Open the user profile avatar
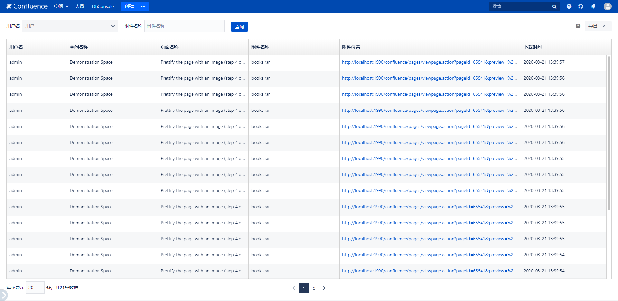Viewport: 618px width, 301px height. tap(607, 6)
